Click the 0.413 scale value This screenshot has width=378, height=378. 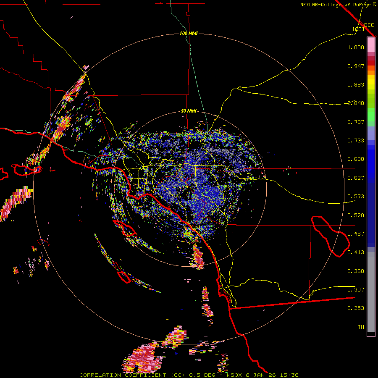click(356, 252)
